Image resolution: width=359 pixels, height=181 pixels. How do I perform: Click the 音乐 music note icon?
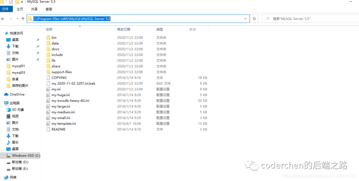8,142
